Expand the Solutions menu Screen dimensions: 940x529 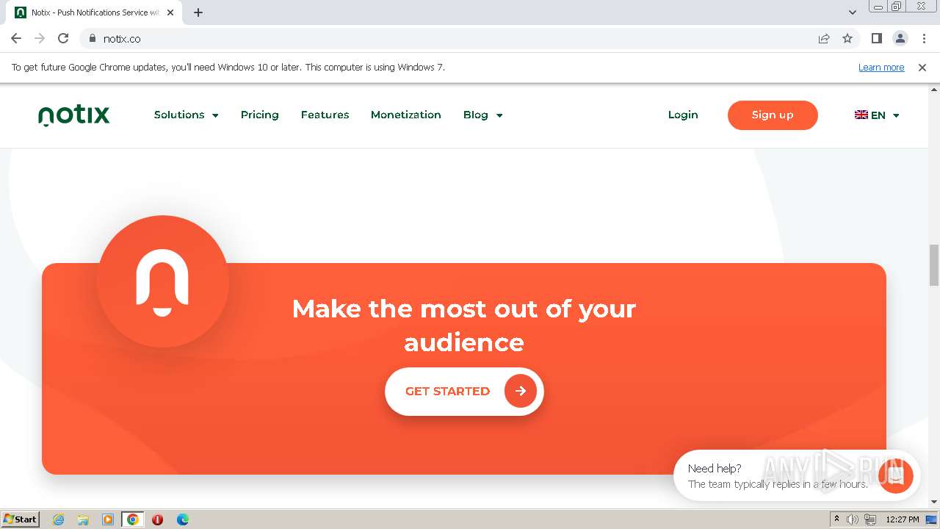[x=187, y=115]
